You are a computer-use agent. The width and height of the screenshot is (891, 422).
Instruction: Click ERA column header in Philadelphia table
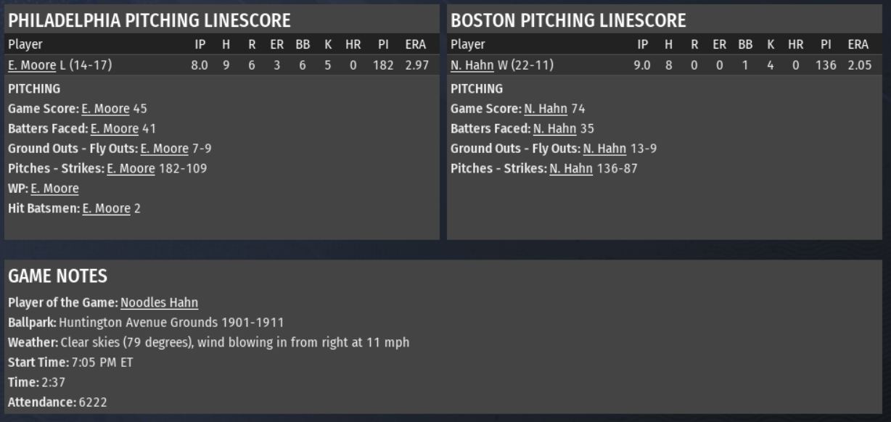pos(415,44)
